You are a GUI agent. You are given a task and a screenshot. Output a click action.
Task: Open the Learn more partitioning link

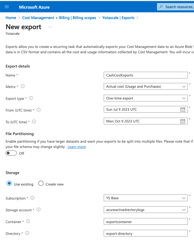pyautogui.click(x=77, y=147)
